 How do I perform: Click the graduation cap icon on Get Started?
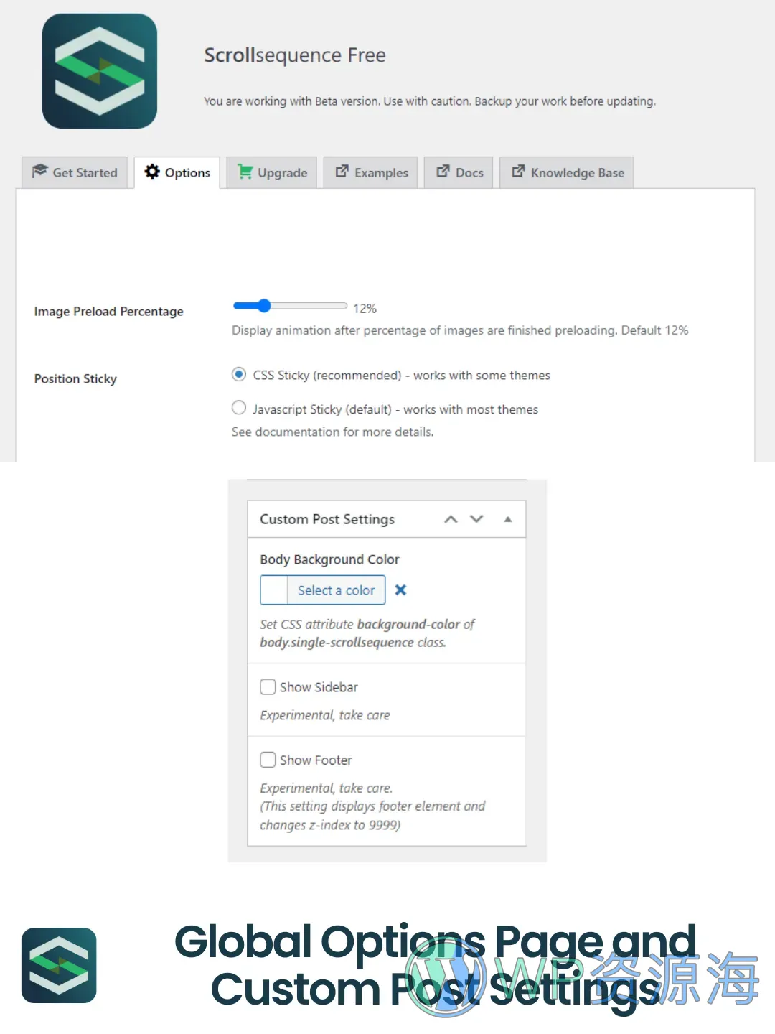tap(39, 172)
